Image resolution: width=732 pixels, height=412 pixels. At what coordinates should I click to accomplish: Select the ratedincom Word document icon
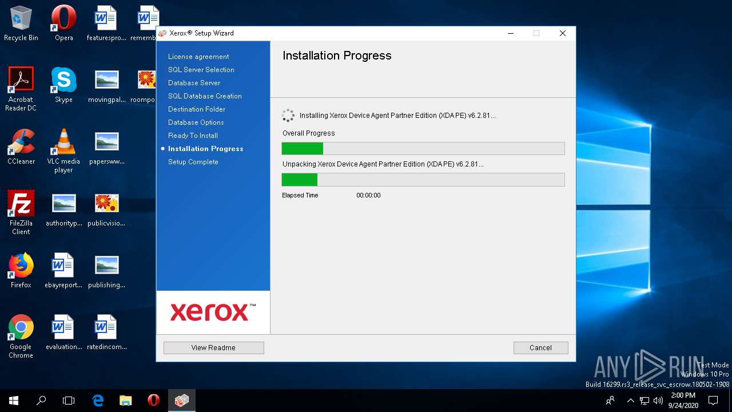106,332
